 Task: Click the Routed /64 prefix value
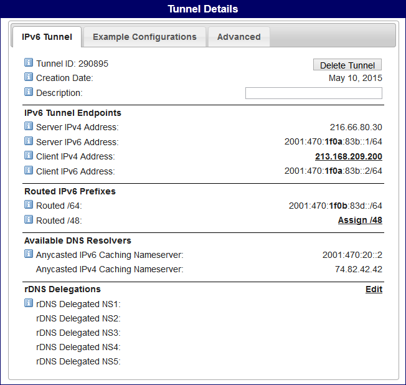(x=335, y=206)
